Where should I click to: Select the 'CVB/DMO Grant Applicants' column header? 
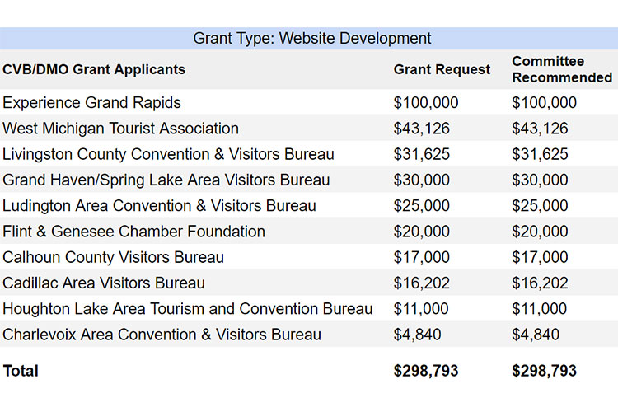(94, 69)
